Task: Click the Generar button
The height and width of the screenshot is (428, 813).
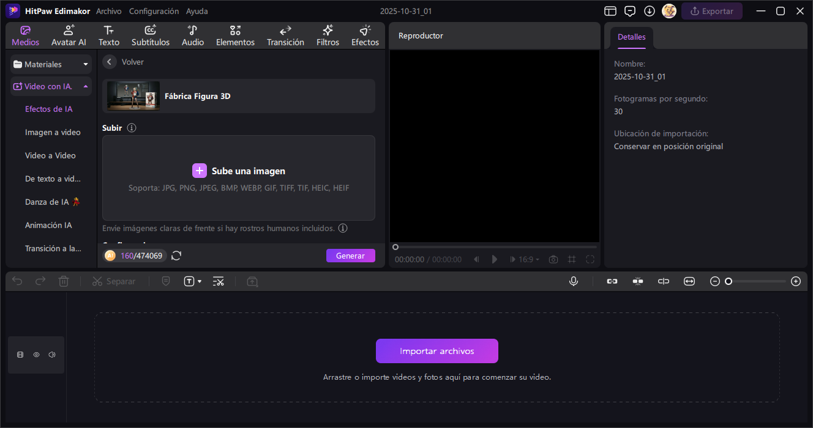Action: (x=350, y=256)
